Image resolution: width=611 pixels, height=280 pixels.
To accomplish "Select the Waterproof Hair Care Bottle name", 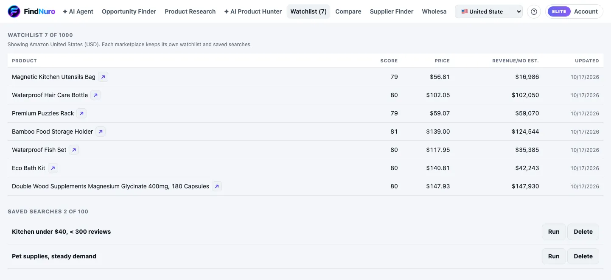I will click(50, 95).
